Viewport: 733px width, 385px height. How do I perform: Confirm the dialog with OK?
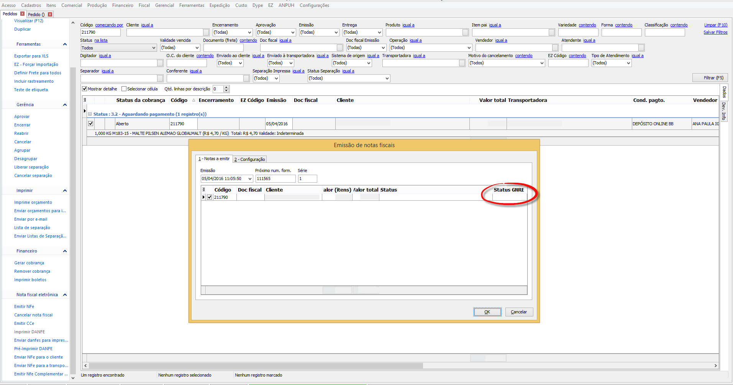coord(487,312)
